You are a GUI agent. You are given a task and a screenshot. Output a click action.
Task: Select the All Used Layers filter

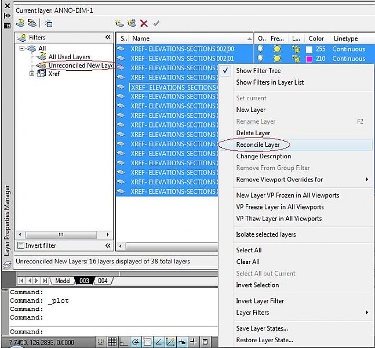tap(69, 57)
